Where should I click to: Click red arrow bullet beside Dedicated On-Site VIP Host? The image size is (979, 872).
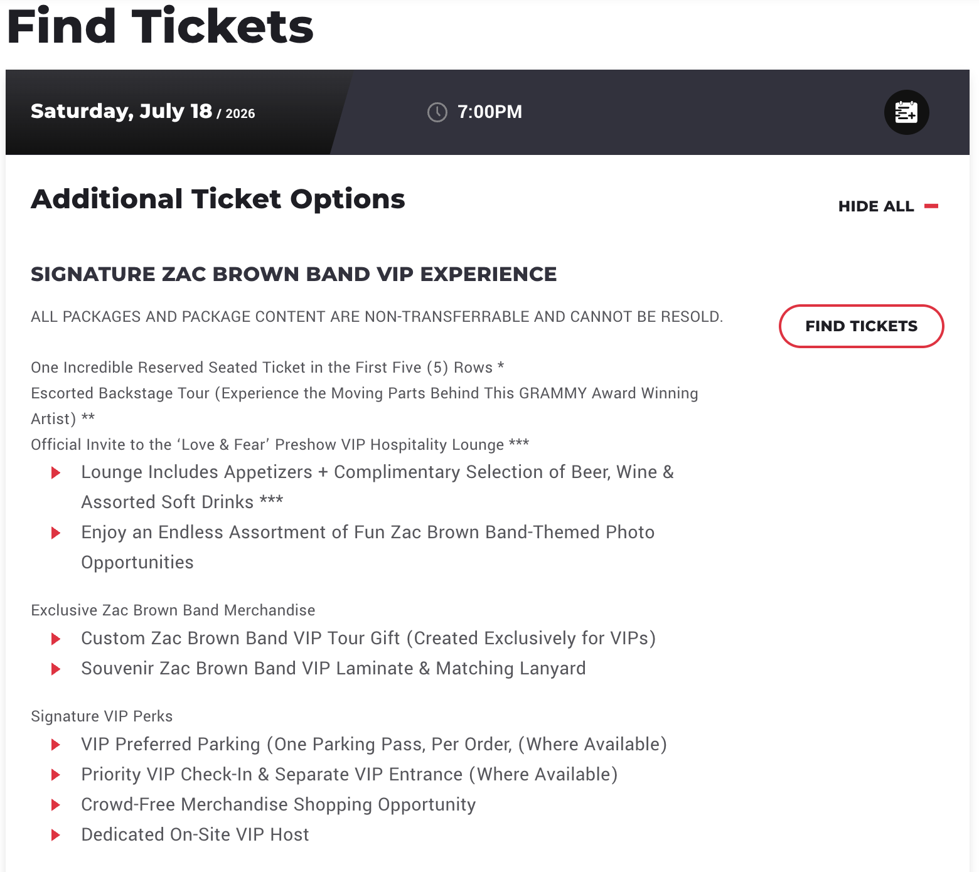tap(56, 835)
